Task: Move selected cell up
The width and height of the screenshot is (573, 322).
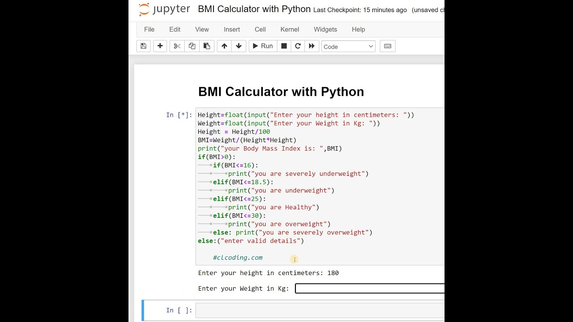Action: click(x=224, y=46)
